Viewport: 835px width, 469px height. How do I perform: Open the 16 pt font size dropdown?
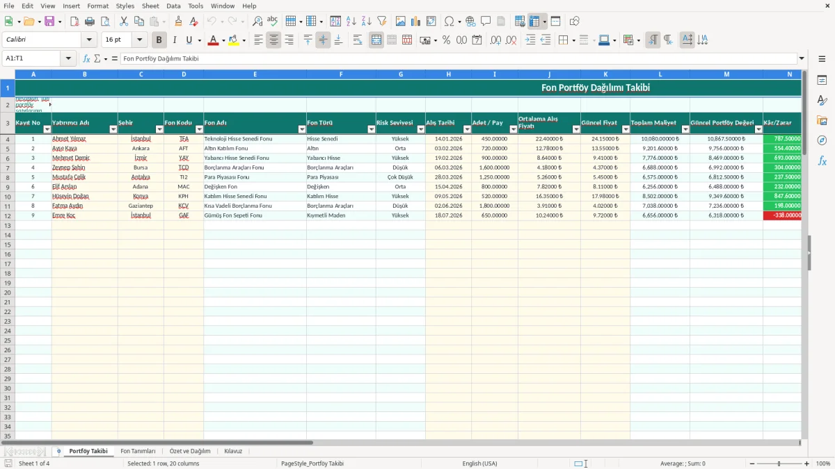pos(140,40)
